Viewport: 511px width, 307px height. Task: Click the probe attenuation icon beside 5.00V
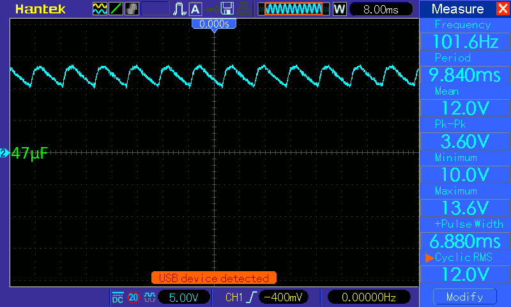click(x=149, y=297)
